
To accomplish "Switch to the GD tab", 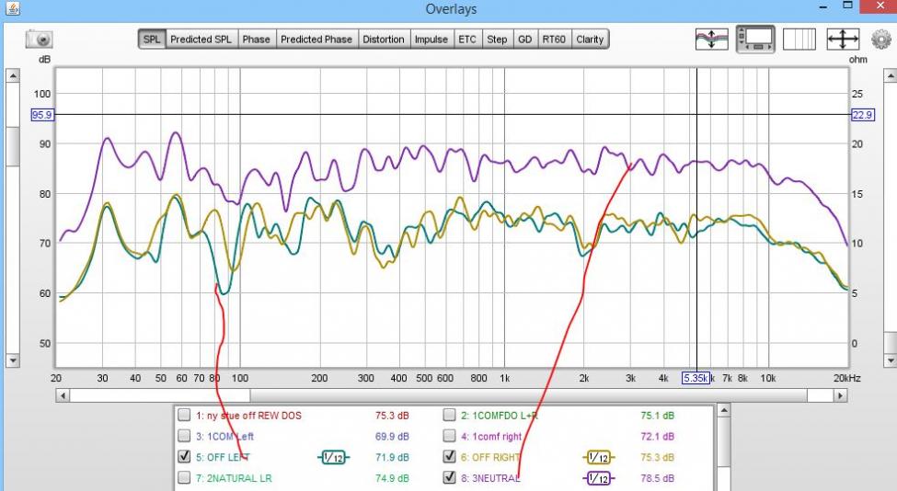I will point(524,40).
